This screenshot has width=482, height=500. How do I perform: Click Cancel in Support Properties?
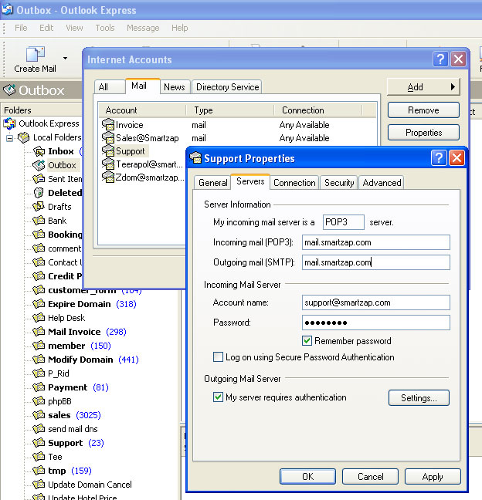point(370,476)
